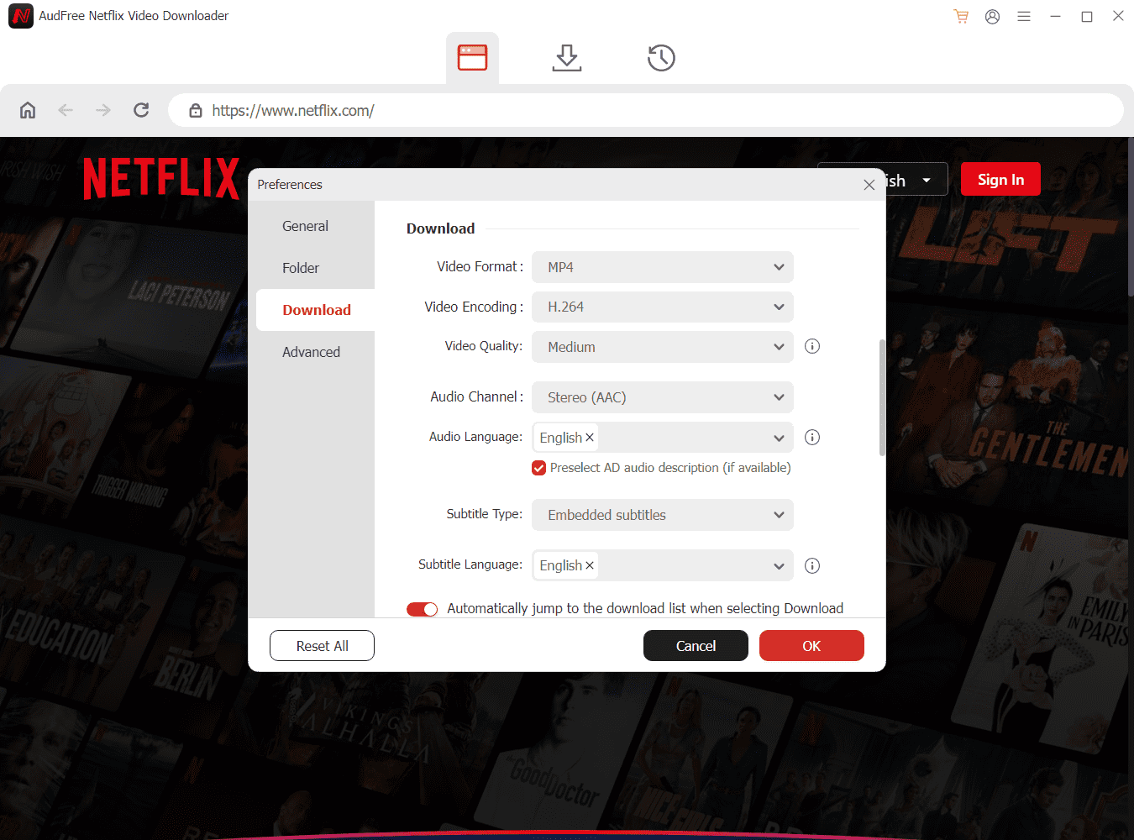Screen dimensions: 1134x840
Task: Toggle automatic jump to download list
Action: coord(423,609)
